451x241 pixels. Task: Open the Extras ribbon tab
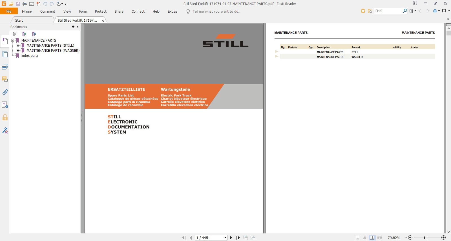point(172,12)
